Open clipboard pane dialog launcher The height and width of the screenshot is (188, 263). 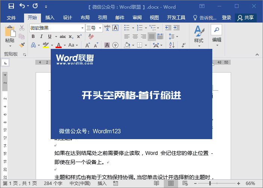click(x=25, y=55)
